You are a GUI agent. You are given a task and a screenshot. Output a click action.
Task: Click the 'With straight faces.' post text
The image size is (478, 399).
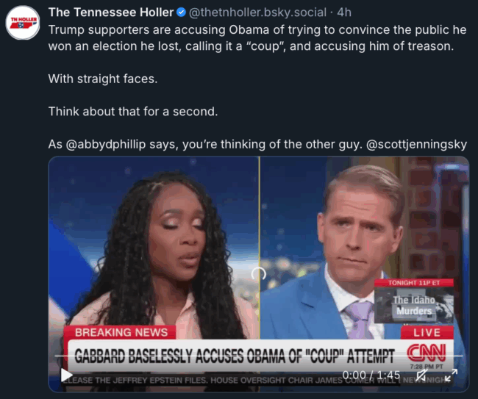pyautogui.click(x=103, y=79)
